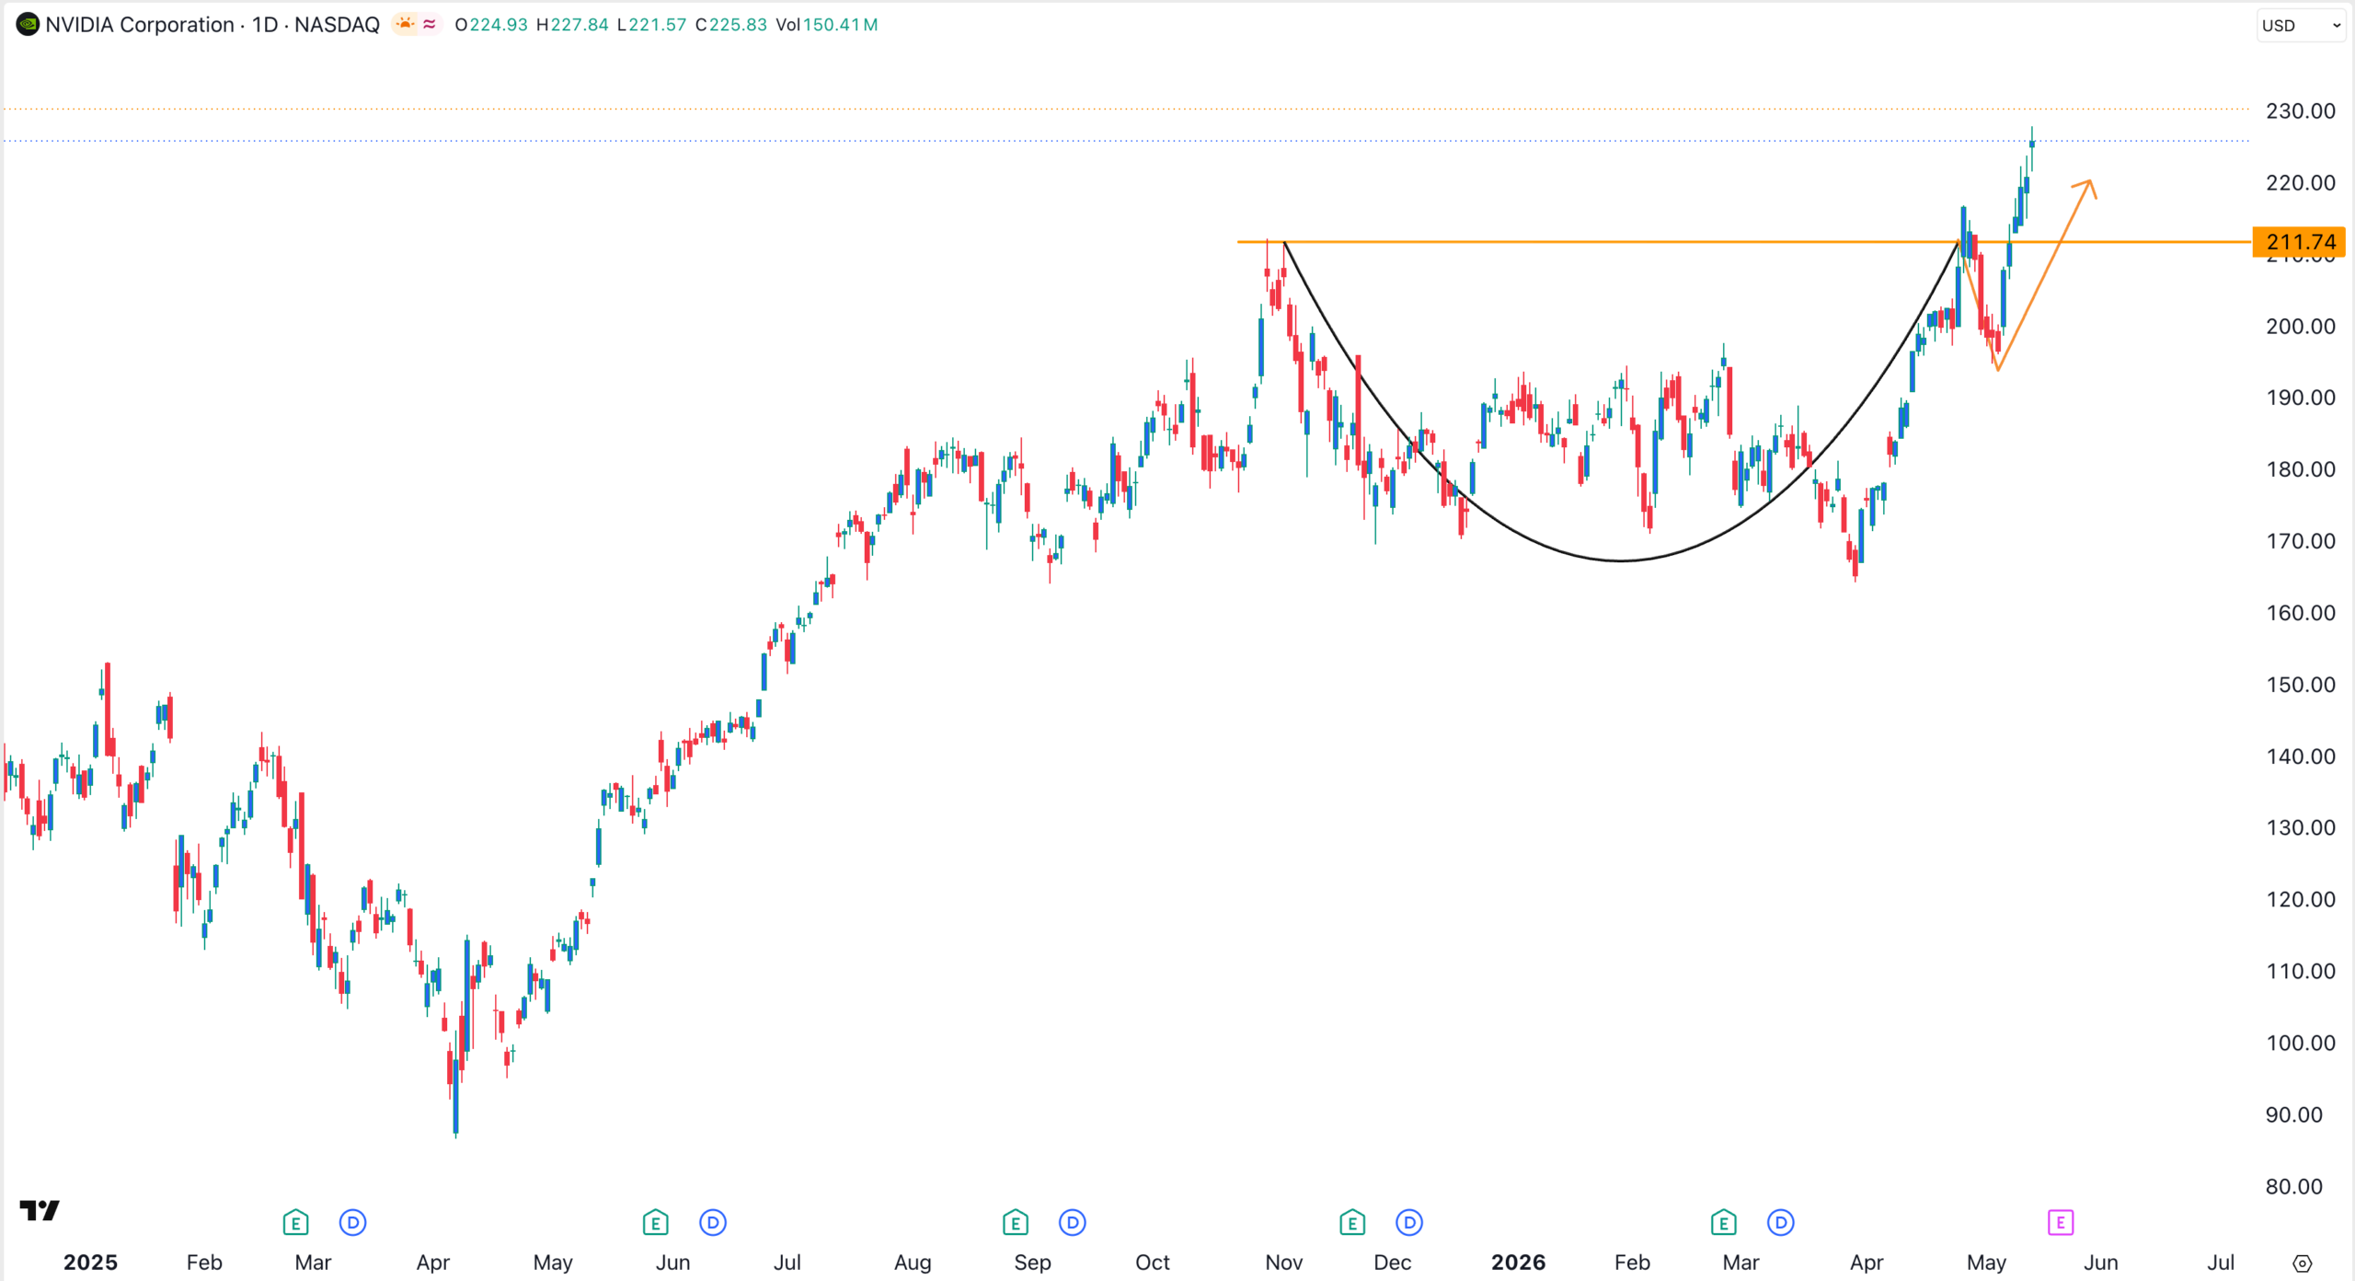Click the 130.00 price axis label
2355x1281 pixels.
[x=2301, y=828]
